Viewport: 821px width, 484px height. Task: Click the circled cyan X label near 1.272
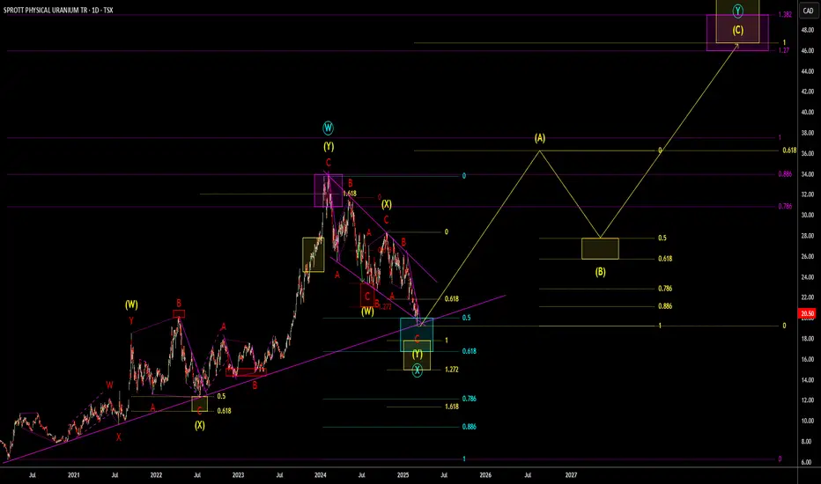[417, 370]
